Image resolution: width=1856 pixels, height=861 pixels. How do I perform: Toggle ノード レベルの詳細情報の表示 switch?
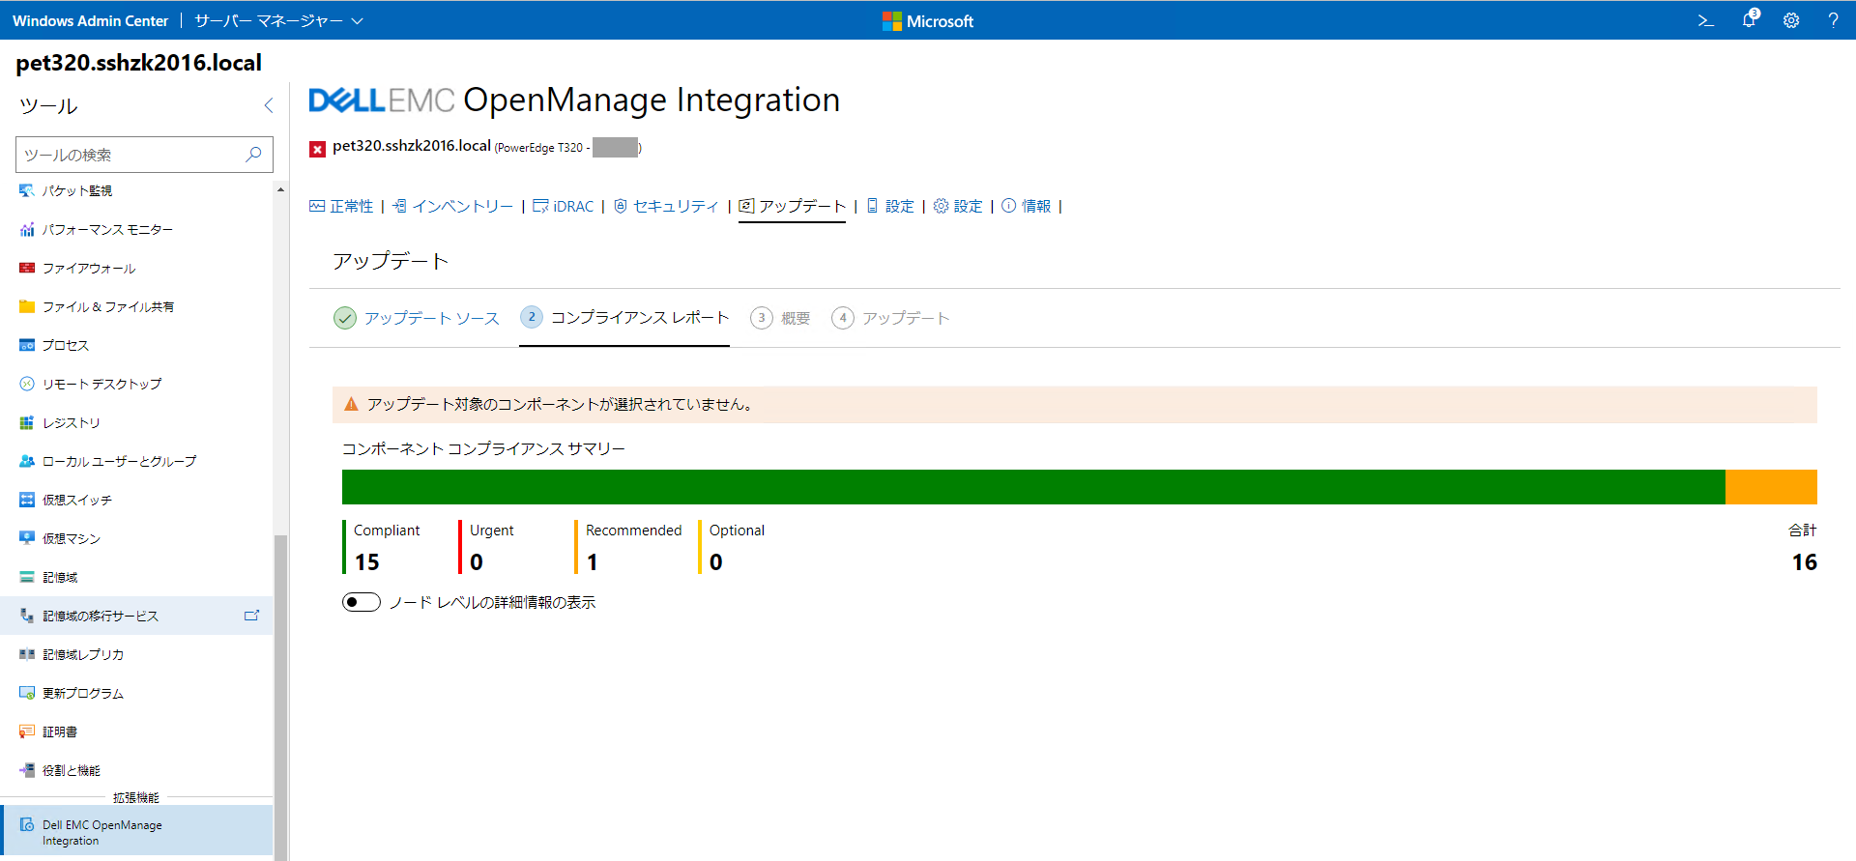click(x=362, y=602)
